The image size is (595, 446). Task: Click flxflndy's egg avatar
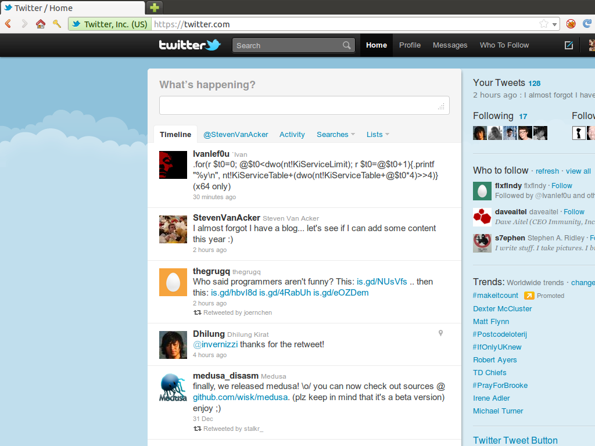[x=482, y=190]
